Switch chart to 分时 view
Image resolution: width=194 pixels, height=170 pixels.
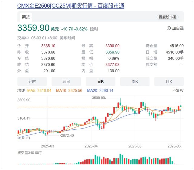pos(32,81)
